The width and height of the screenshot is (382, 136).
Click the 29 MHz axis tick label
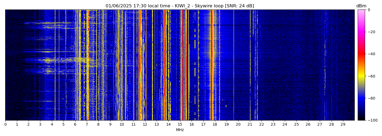[343, 124]
